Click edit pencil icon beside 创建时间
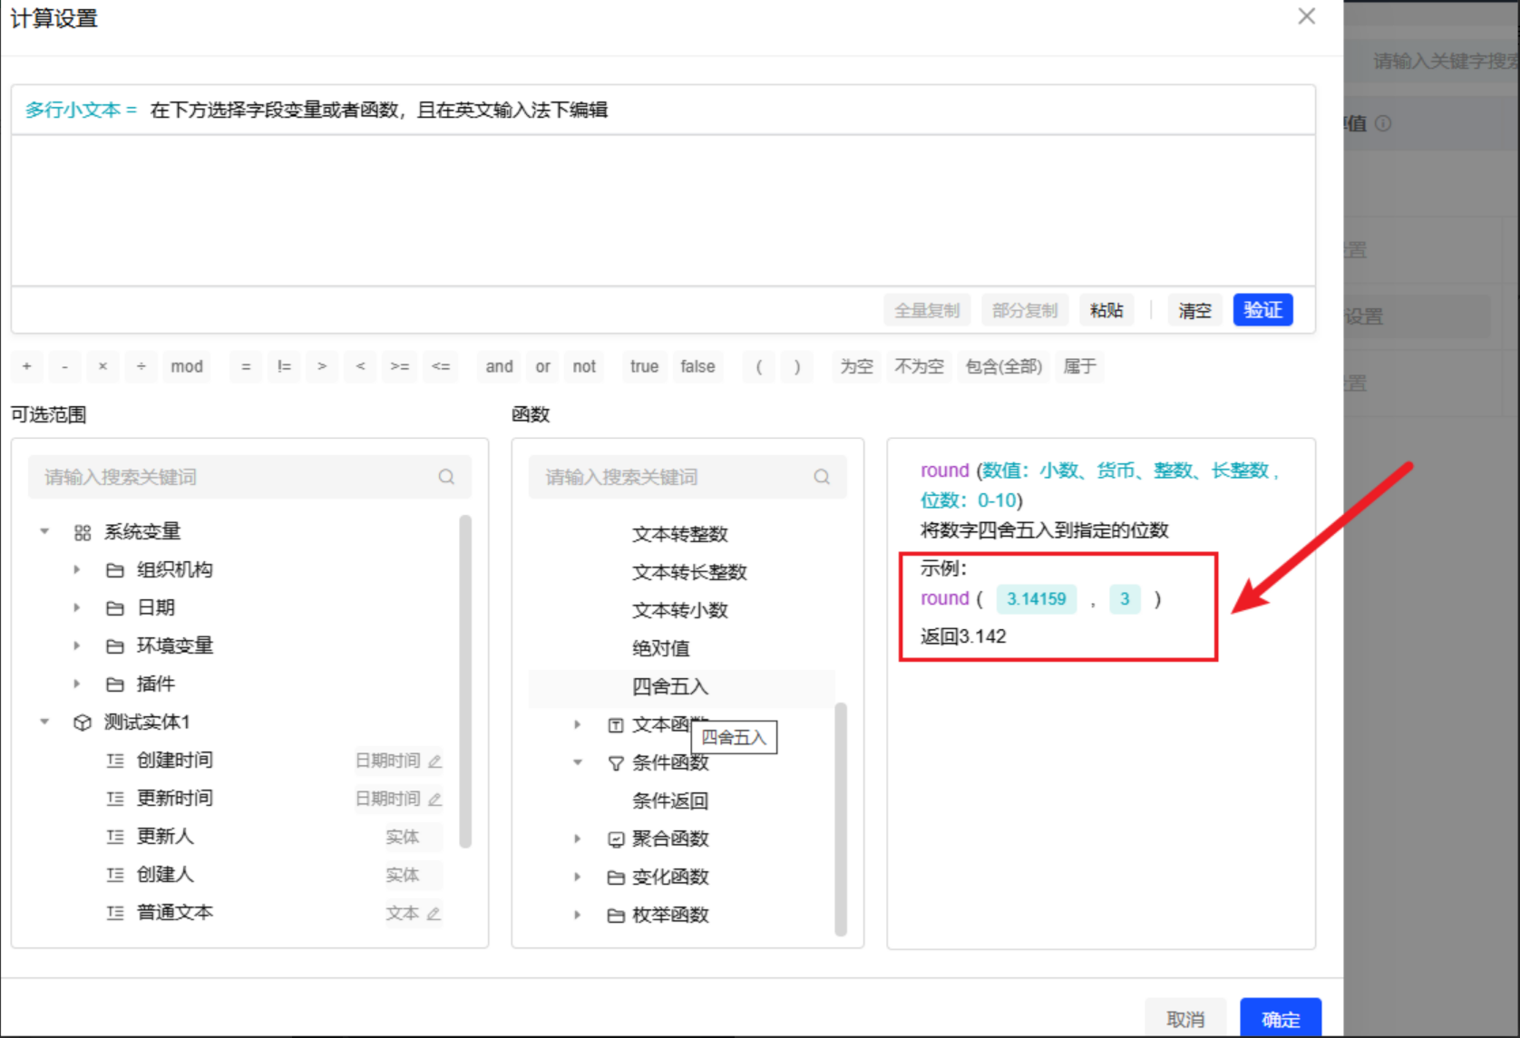The height and width of the screenshot is (1038, 1520). coord(435,762)
